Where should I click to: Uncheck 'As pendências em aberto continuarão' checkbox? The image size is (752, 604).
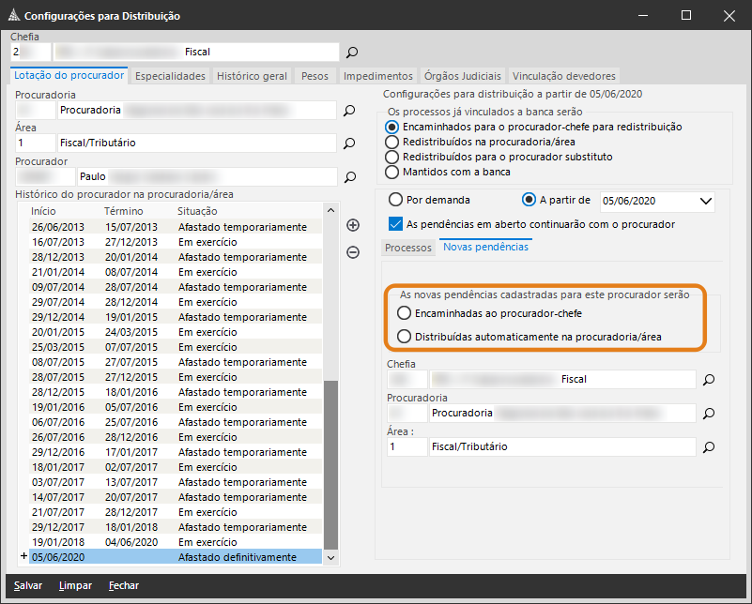pos(395,224)
